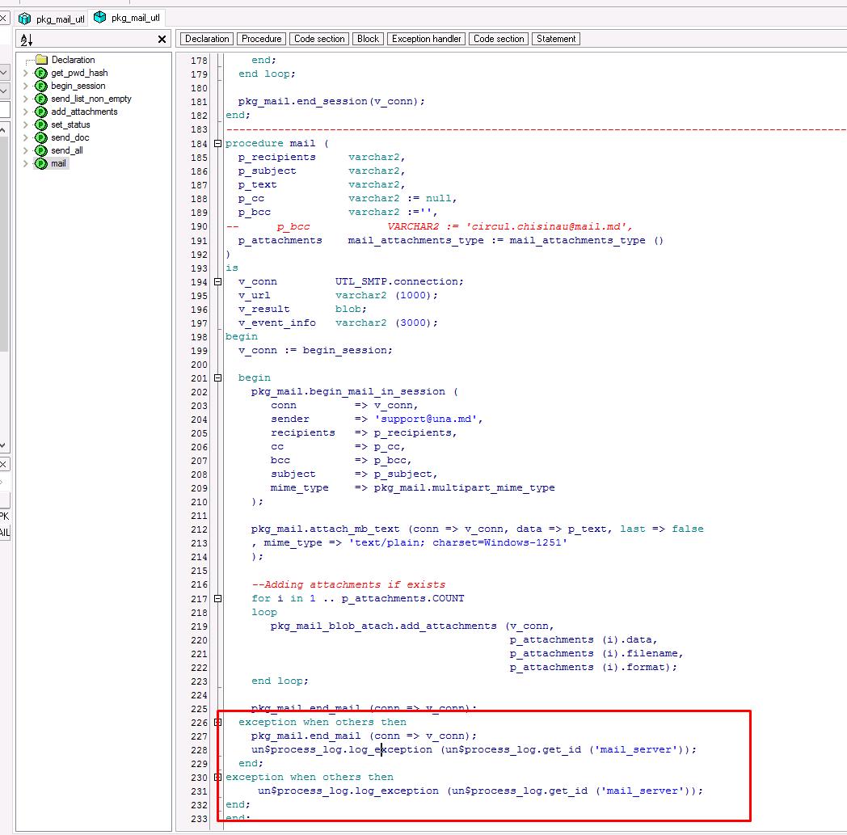Image resolution: width=847 pixels, height=835 pixels.
Task: Select add_attachments in the code tree
Action: pos(84,112)
